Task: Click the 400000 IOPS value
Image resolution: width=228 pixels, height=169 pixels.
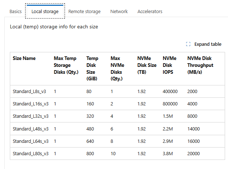Action: (x=170, y=92)
